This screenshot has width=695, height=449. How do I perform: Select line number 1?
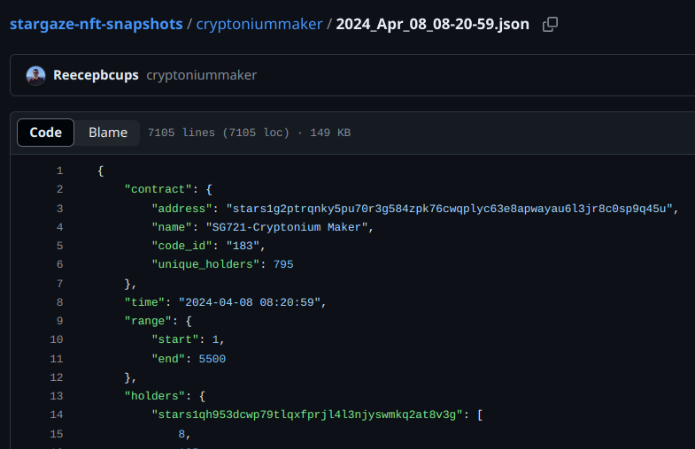60,171
